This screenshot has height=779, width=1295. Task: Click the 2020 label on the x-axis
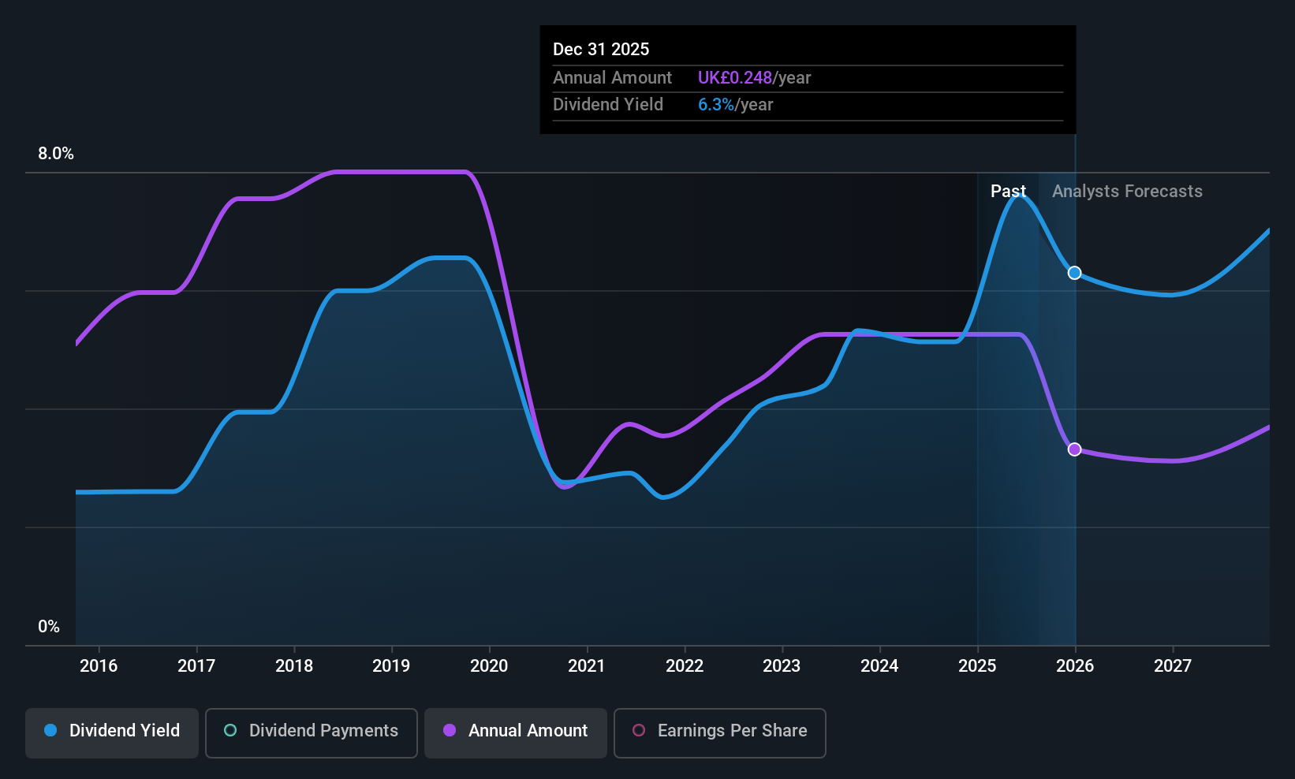(x=489, y=665)
